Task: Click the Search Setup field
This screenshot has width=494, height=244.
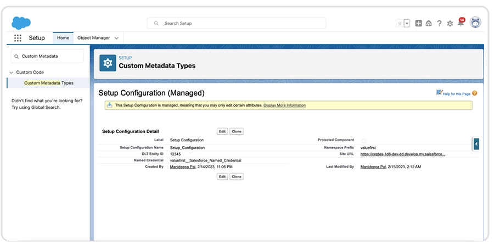Action: tap(236, 24)
